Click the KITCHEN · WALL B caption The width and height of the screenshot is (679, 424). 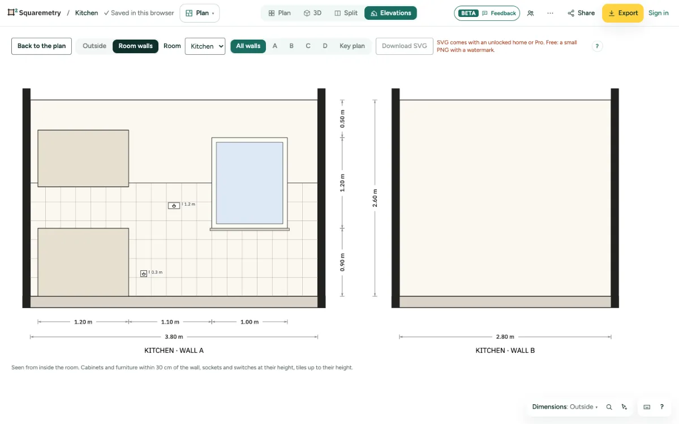505,351
